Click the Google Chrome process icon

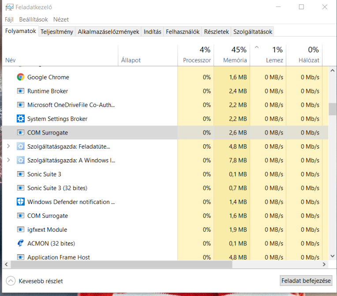(x=21, y=77)
